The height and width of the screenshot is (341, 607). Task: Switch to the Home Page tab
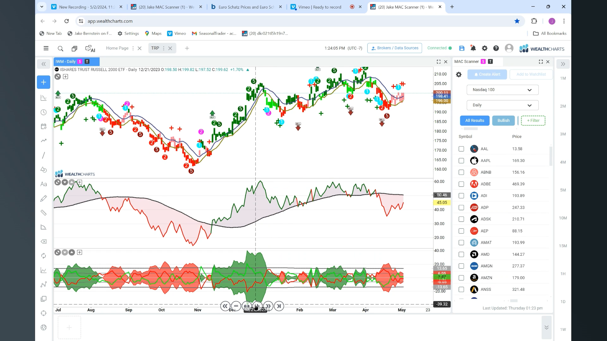click(x=117, y=48)
